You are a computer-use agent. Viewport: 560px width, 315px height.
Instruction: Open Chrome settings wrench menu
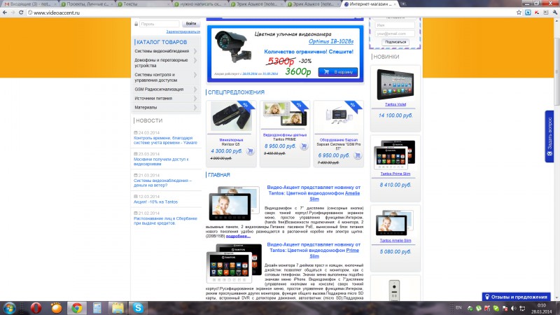tap(555, 13)
